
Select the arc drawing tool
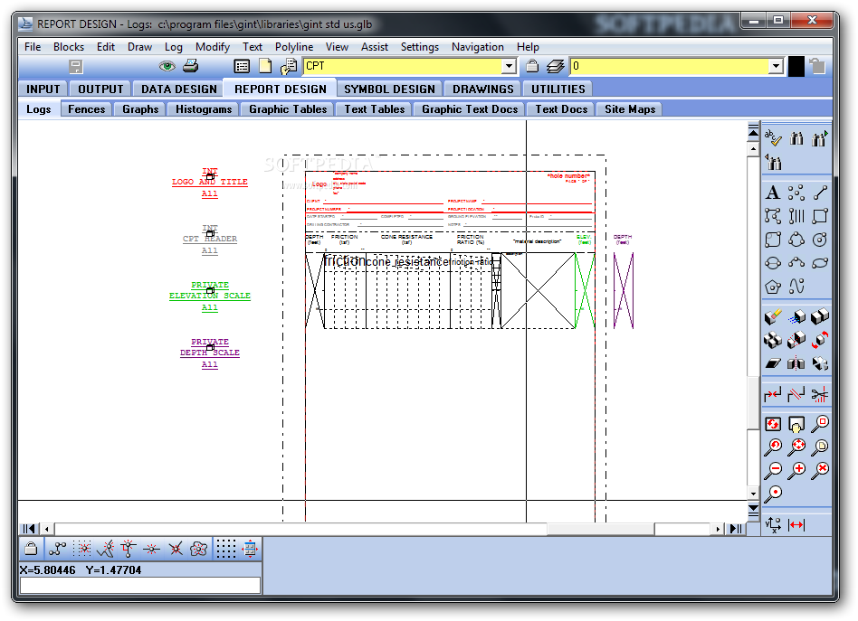coord(796,263)
